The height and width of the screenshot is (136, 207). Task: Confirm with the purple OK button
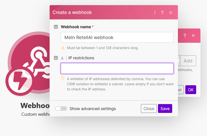[x=190, y=90]
